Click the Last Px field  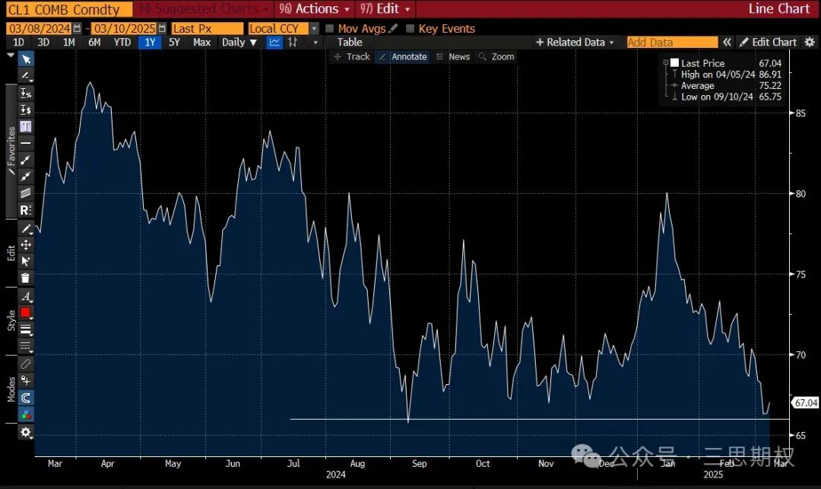pos(208,28)
